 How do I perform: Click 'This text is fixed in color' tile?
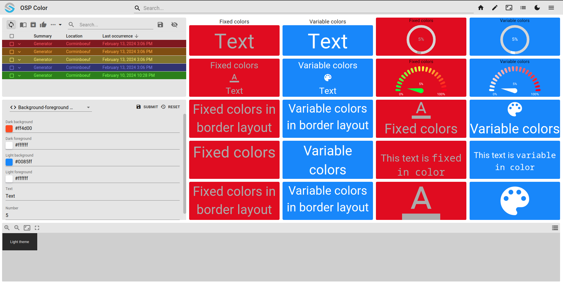[x=421, y=160]
